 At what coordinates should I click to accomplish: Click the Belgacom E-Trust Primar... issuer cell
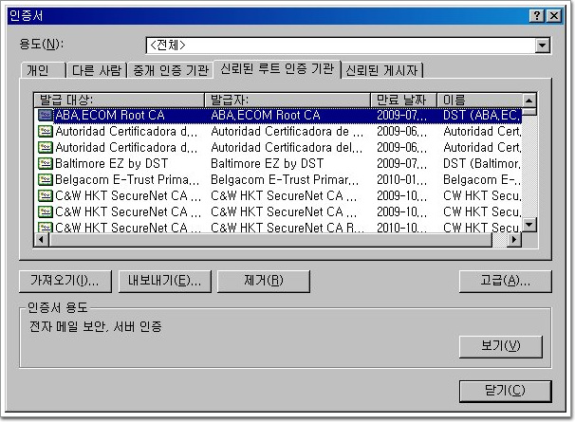click(285, 179)
